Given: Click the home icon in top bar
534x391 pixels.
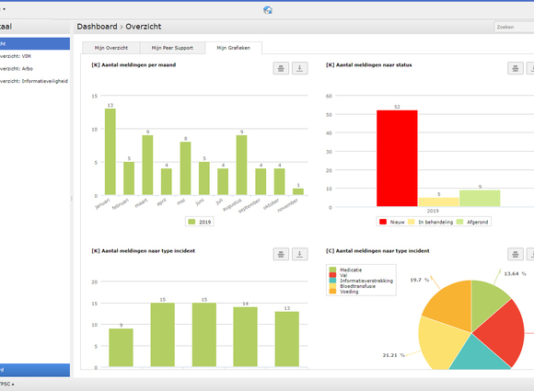Looking at the screenshot, I should click(x=268, y=10).
